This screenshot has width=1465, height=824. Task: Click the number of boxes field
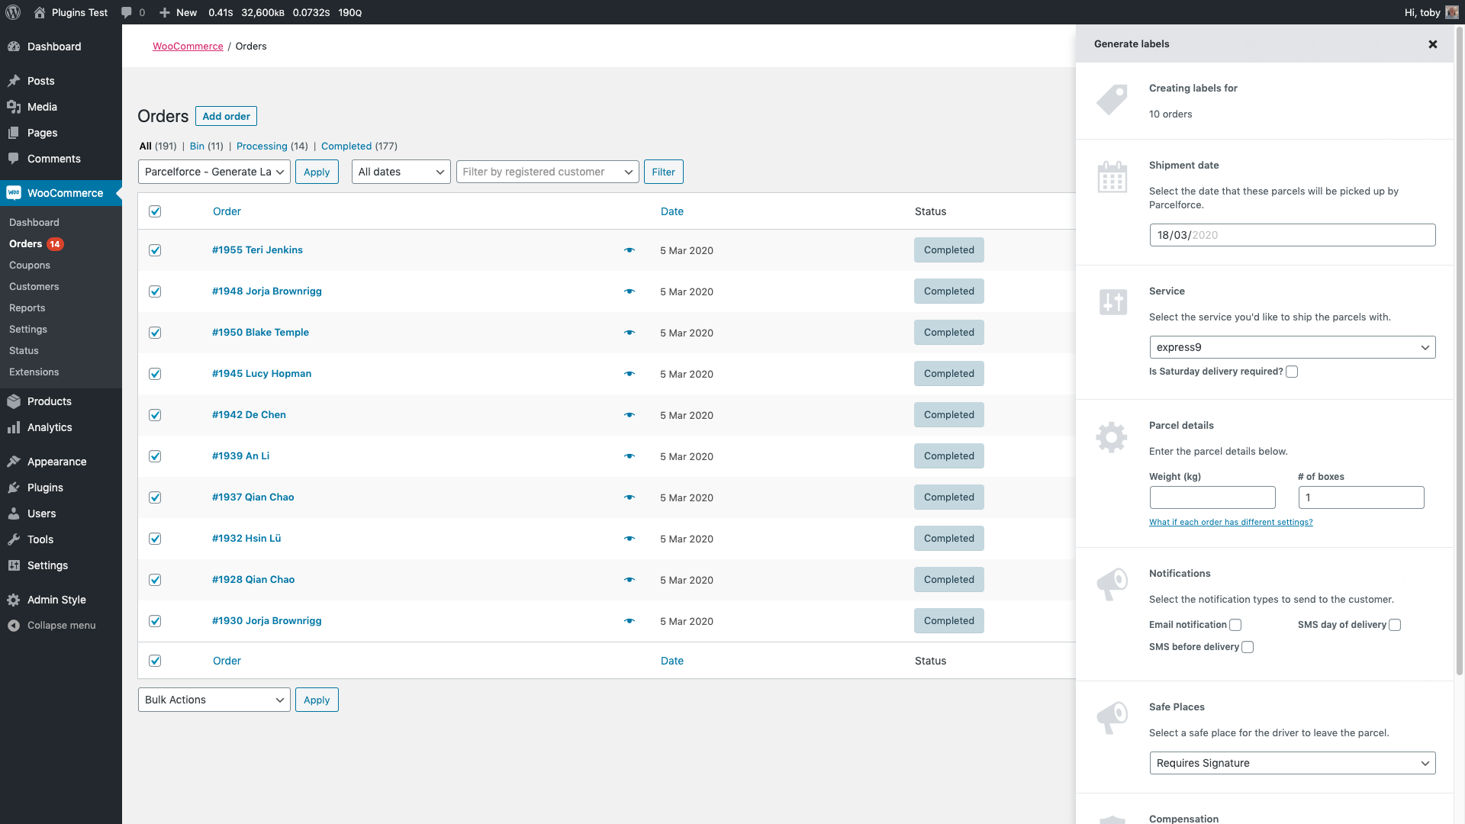coord(1361,497)
